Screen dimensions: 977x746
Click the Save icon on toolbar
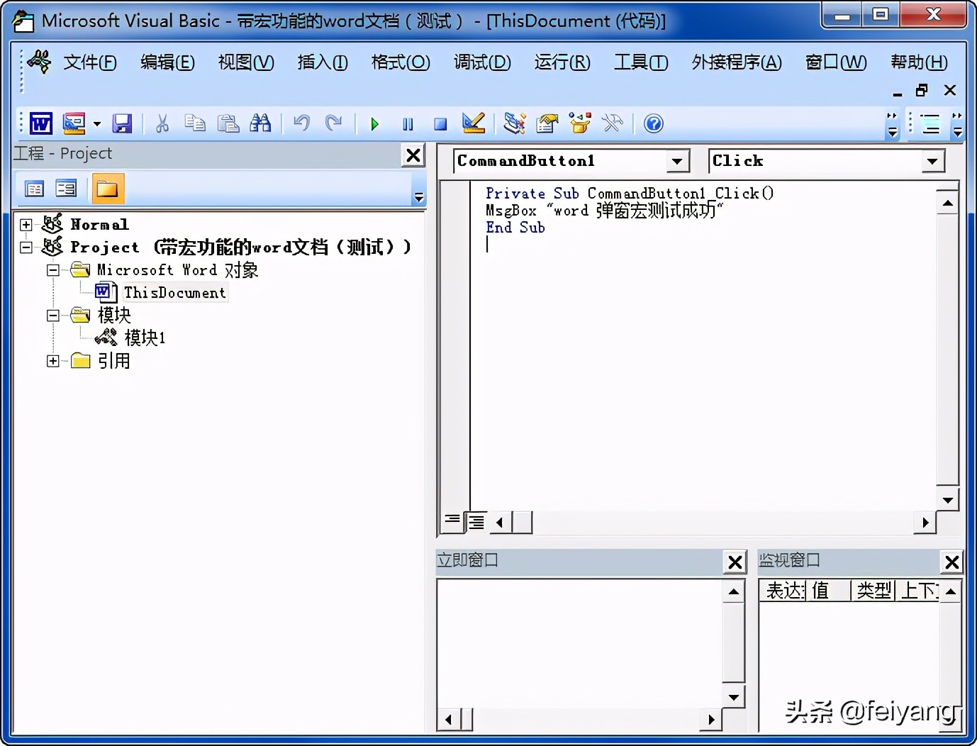(x=122, y=123)
